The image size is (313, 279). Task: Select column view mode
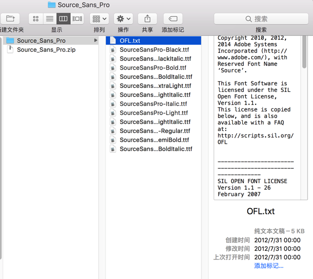[x=63, y=19]
